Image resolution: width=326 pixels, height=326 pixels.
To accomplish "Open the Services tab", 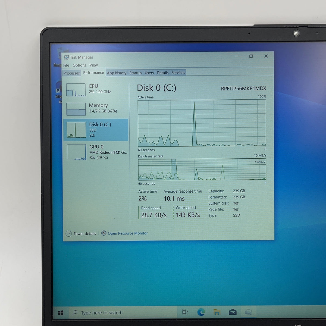I will coord(178,73).
